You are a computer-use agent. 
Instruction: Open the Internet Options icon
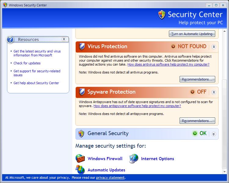(134, 159)
